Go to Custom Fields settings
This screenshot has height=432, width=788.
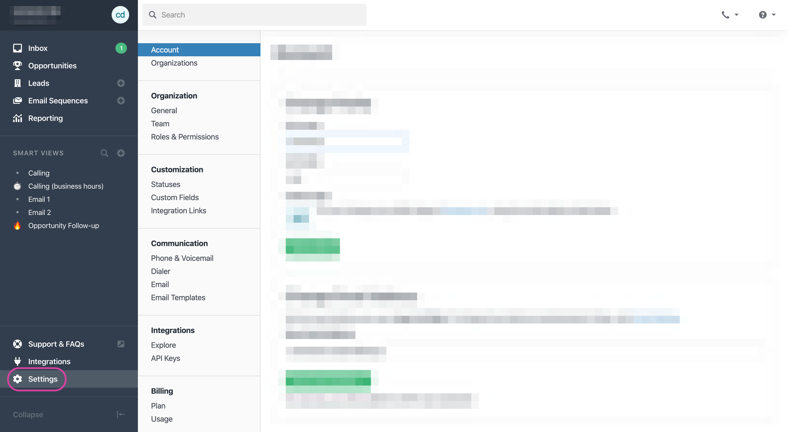[175, 197]
